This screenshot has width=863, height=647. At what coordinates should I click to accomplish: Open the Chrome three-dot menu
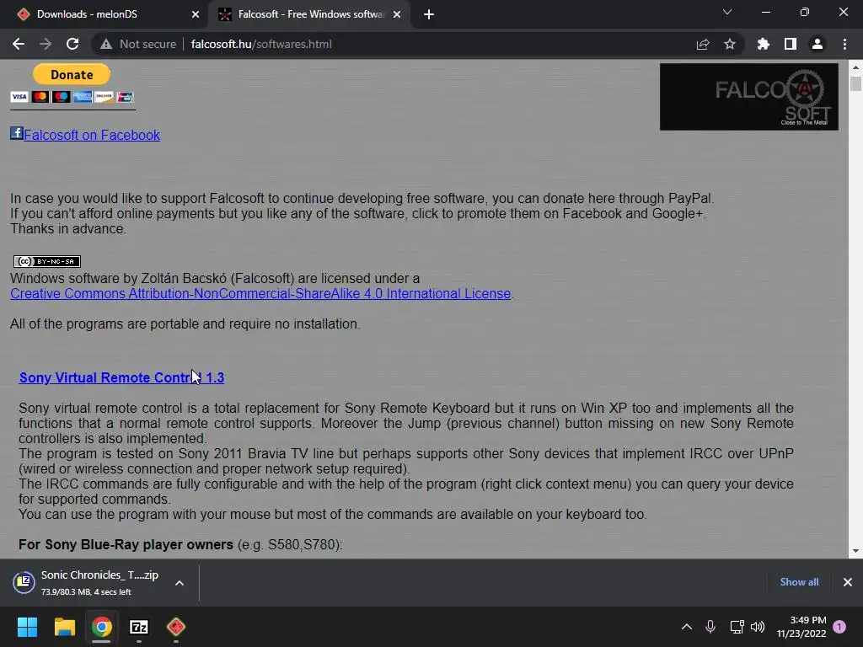(x=844, y=44)
